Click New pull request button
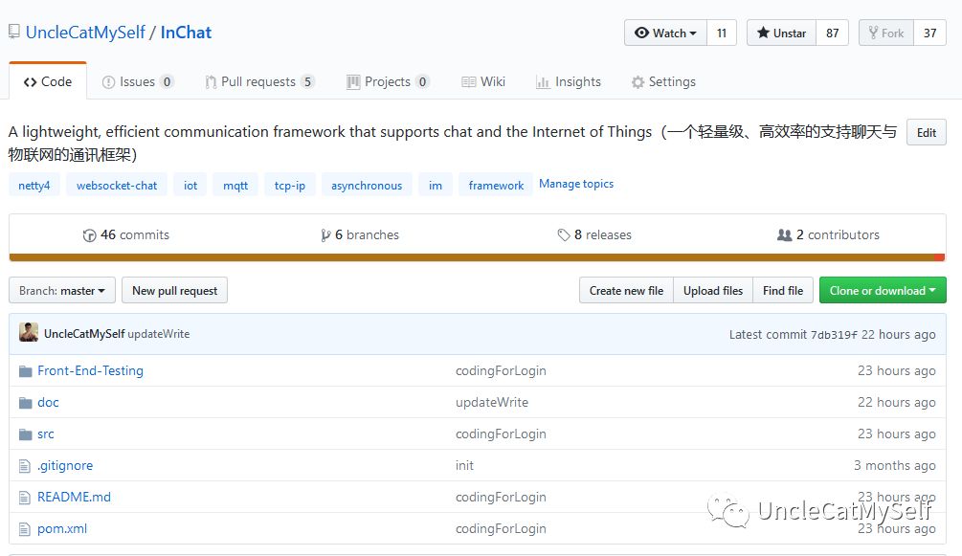 175,290
